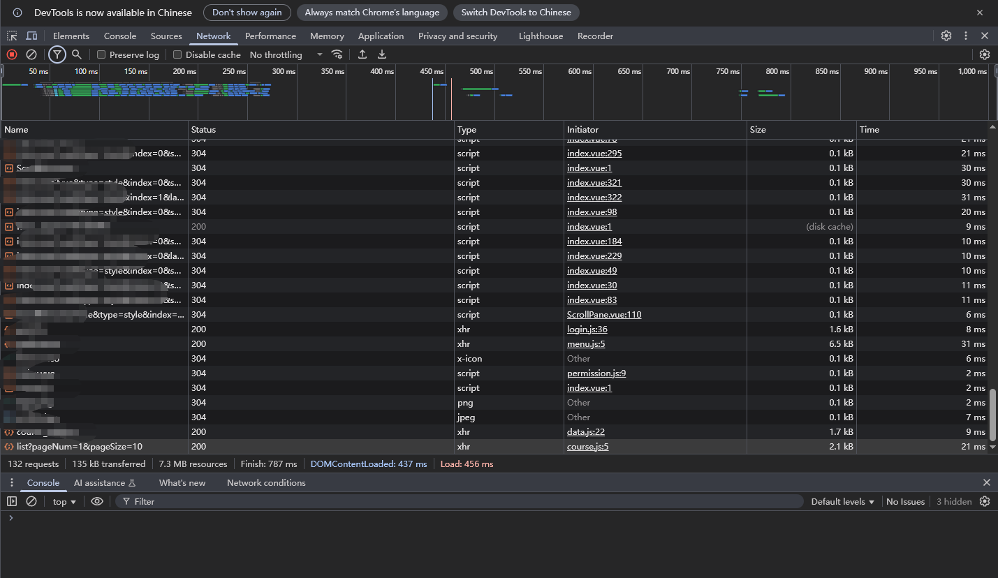
Task: Close the DevTools panel
Action: click(x=985, y=36)
